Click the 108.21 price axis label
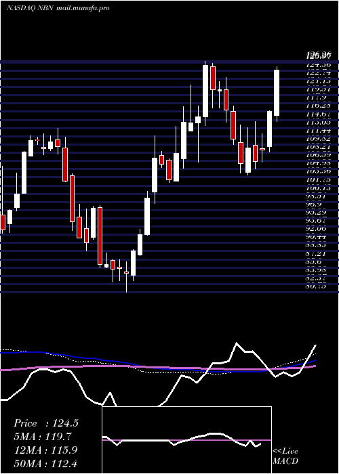This screenshot has width=339, height=474. pyautogui.click(x=319, y=146)
